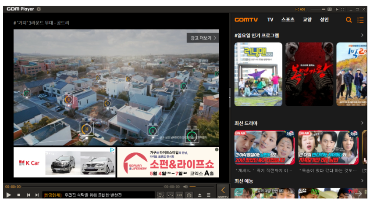The height and width of the screenshot is (202, 370).
Task: Stop the video playback
Action: (19, 195)
